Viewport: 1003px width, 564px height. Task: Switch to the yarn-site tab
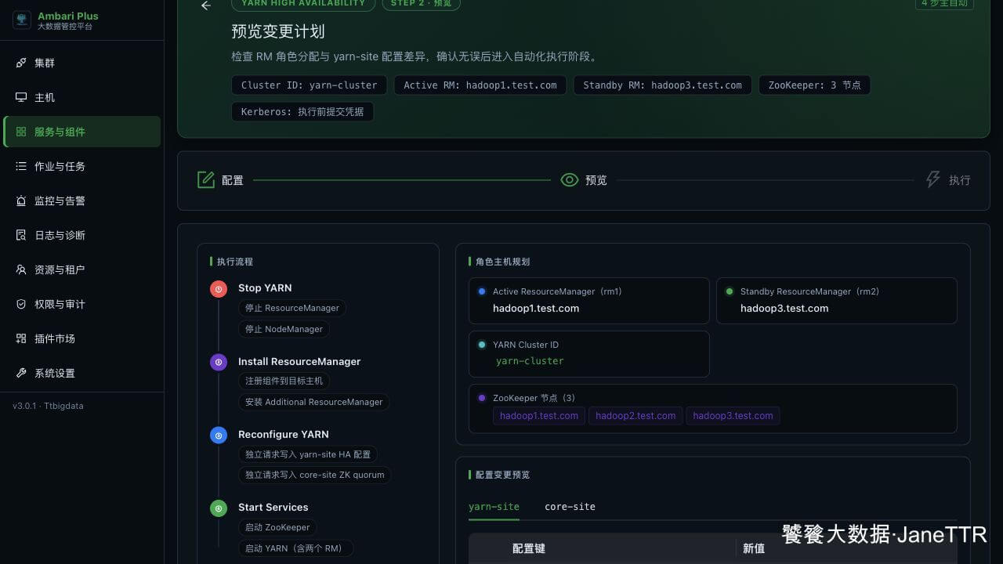click(494, 507)
